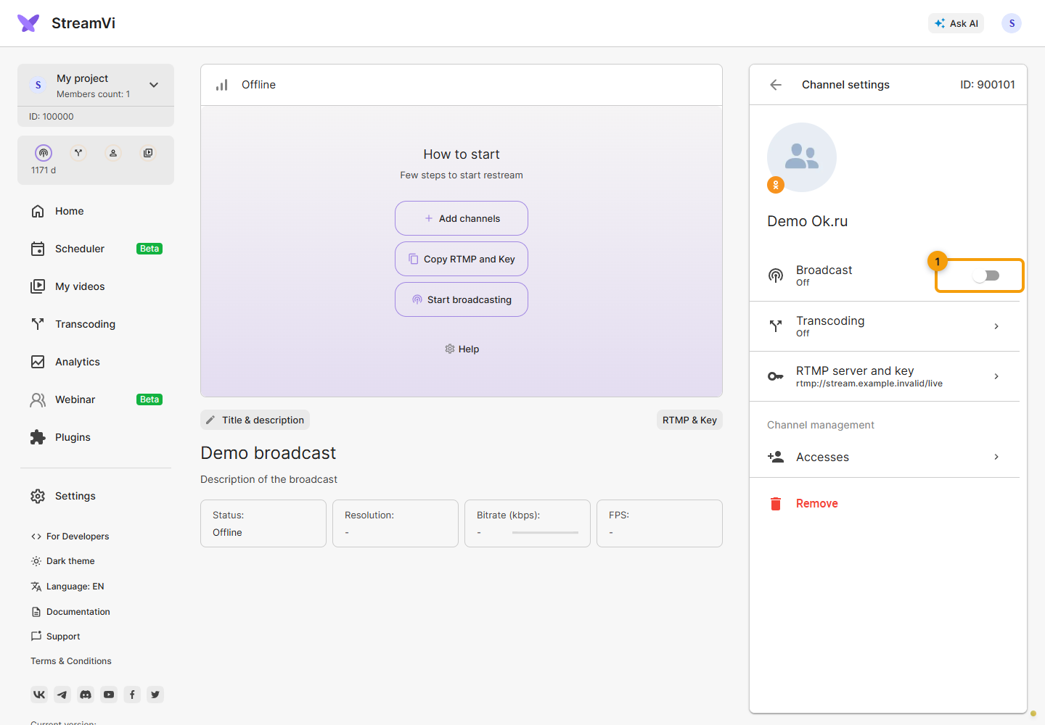Screen dimensions: 1045x725
Task: Click the video library icon in project toolbar
Action: (148, 153)
